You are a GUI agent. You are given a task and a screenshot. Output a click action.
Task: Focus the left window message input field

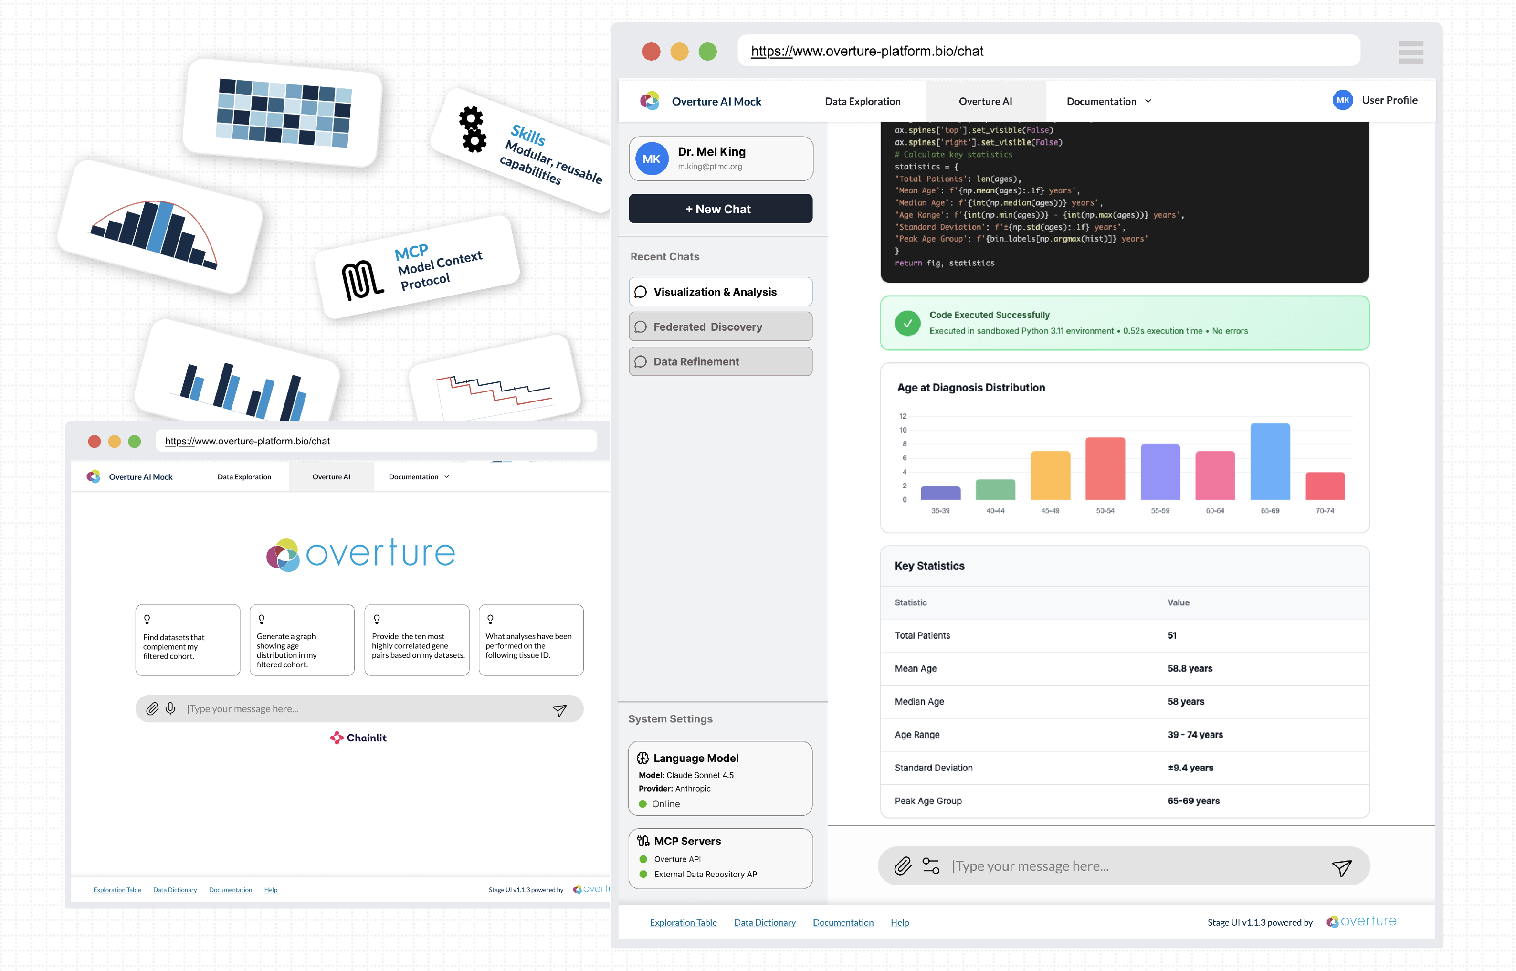coord(359,709)
